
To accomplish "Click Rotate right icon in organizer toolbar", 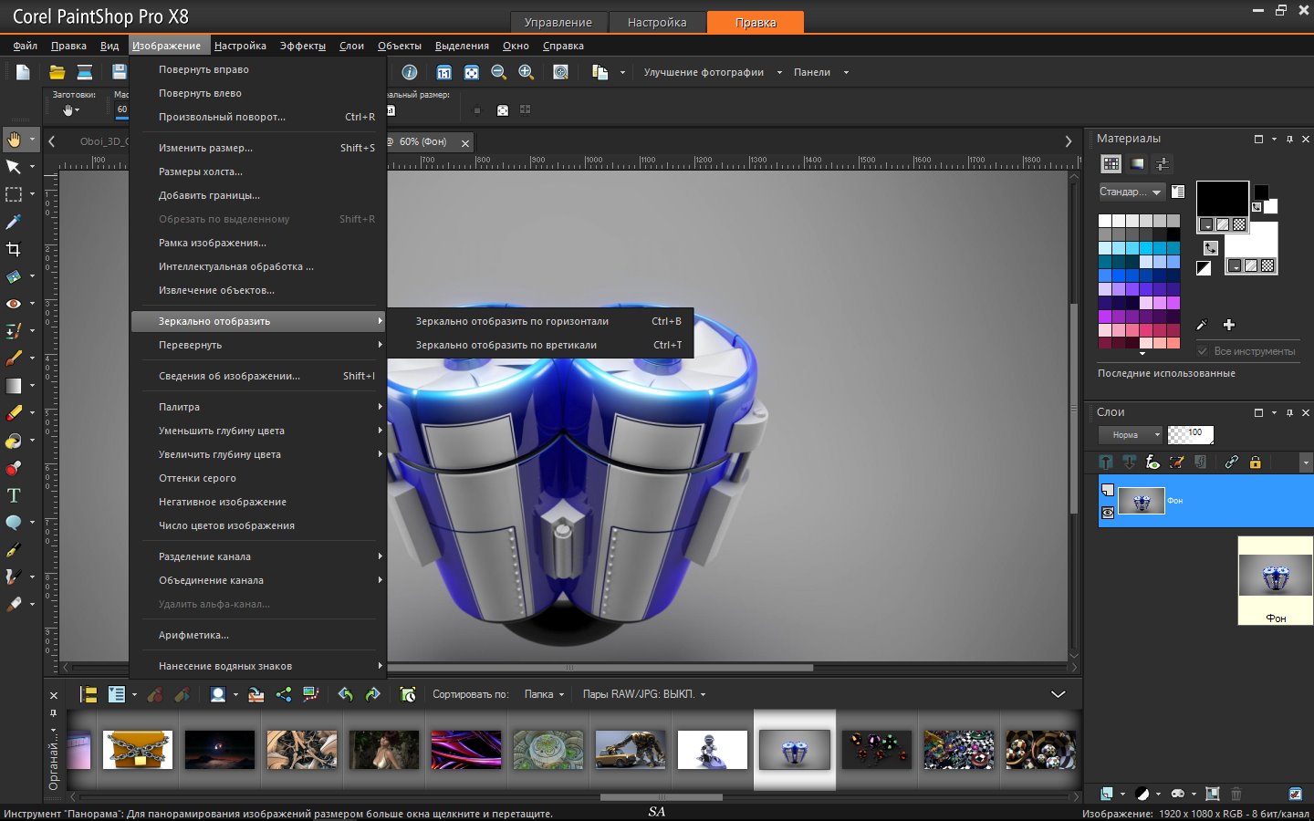I will point(372,694).
